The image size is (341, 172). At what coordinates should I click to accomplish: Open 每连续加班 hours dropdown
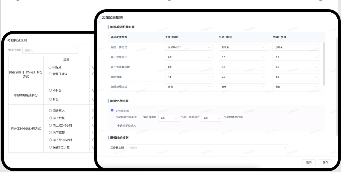(169, 118)
